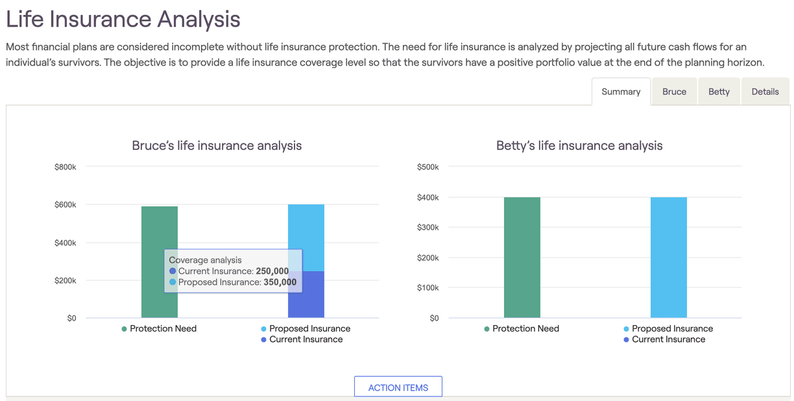Image resolution: width=794 pixels, height=401 pixels.
Task: Click the Life Insurance Analysis heading
Action: (x=123, y=19)
